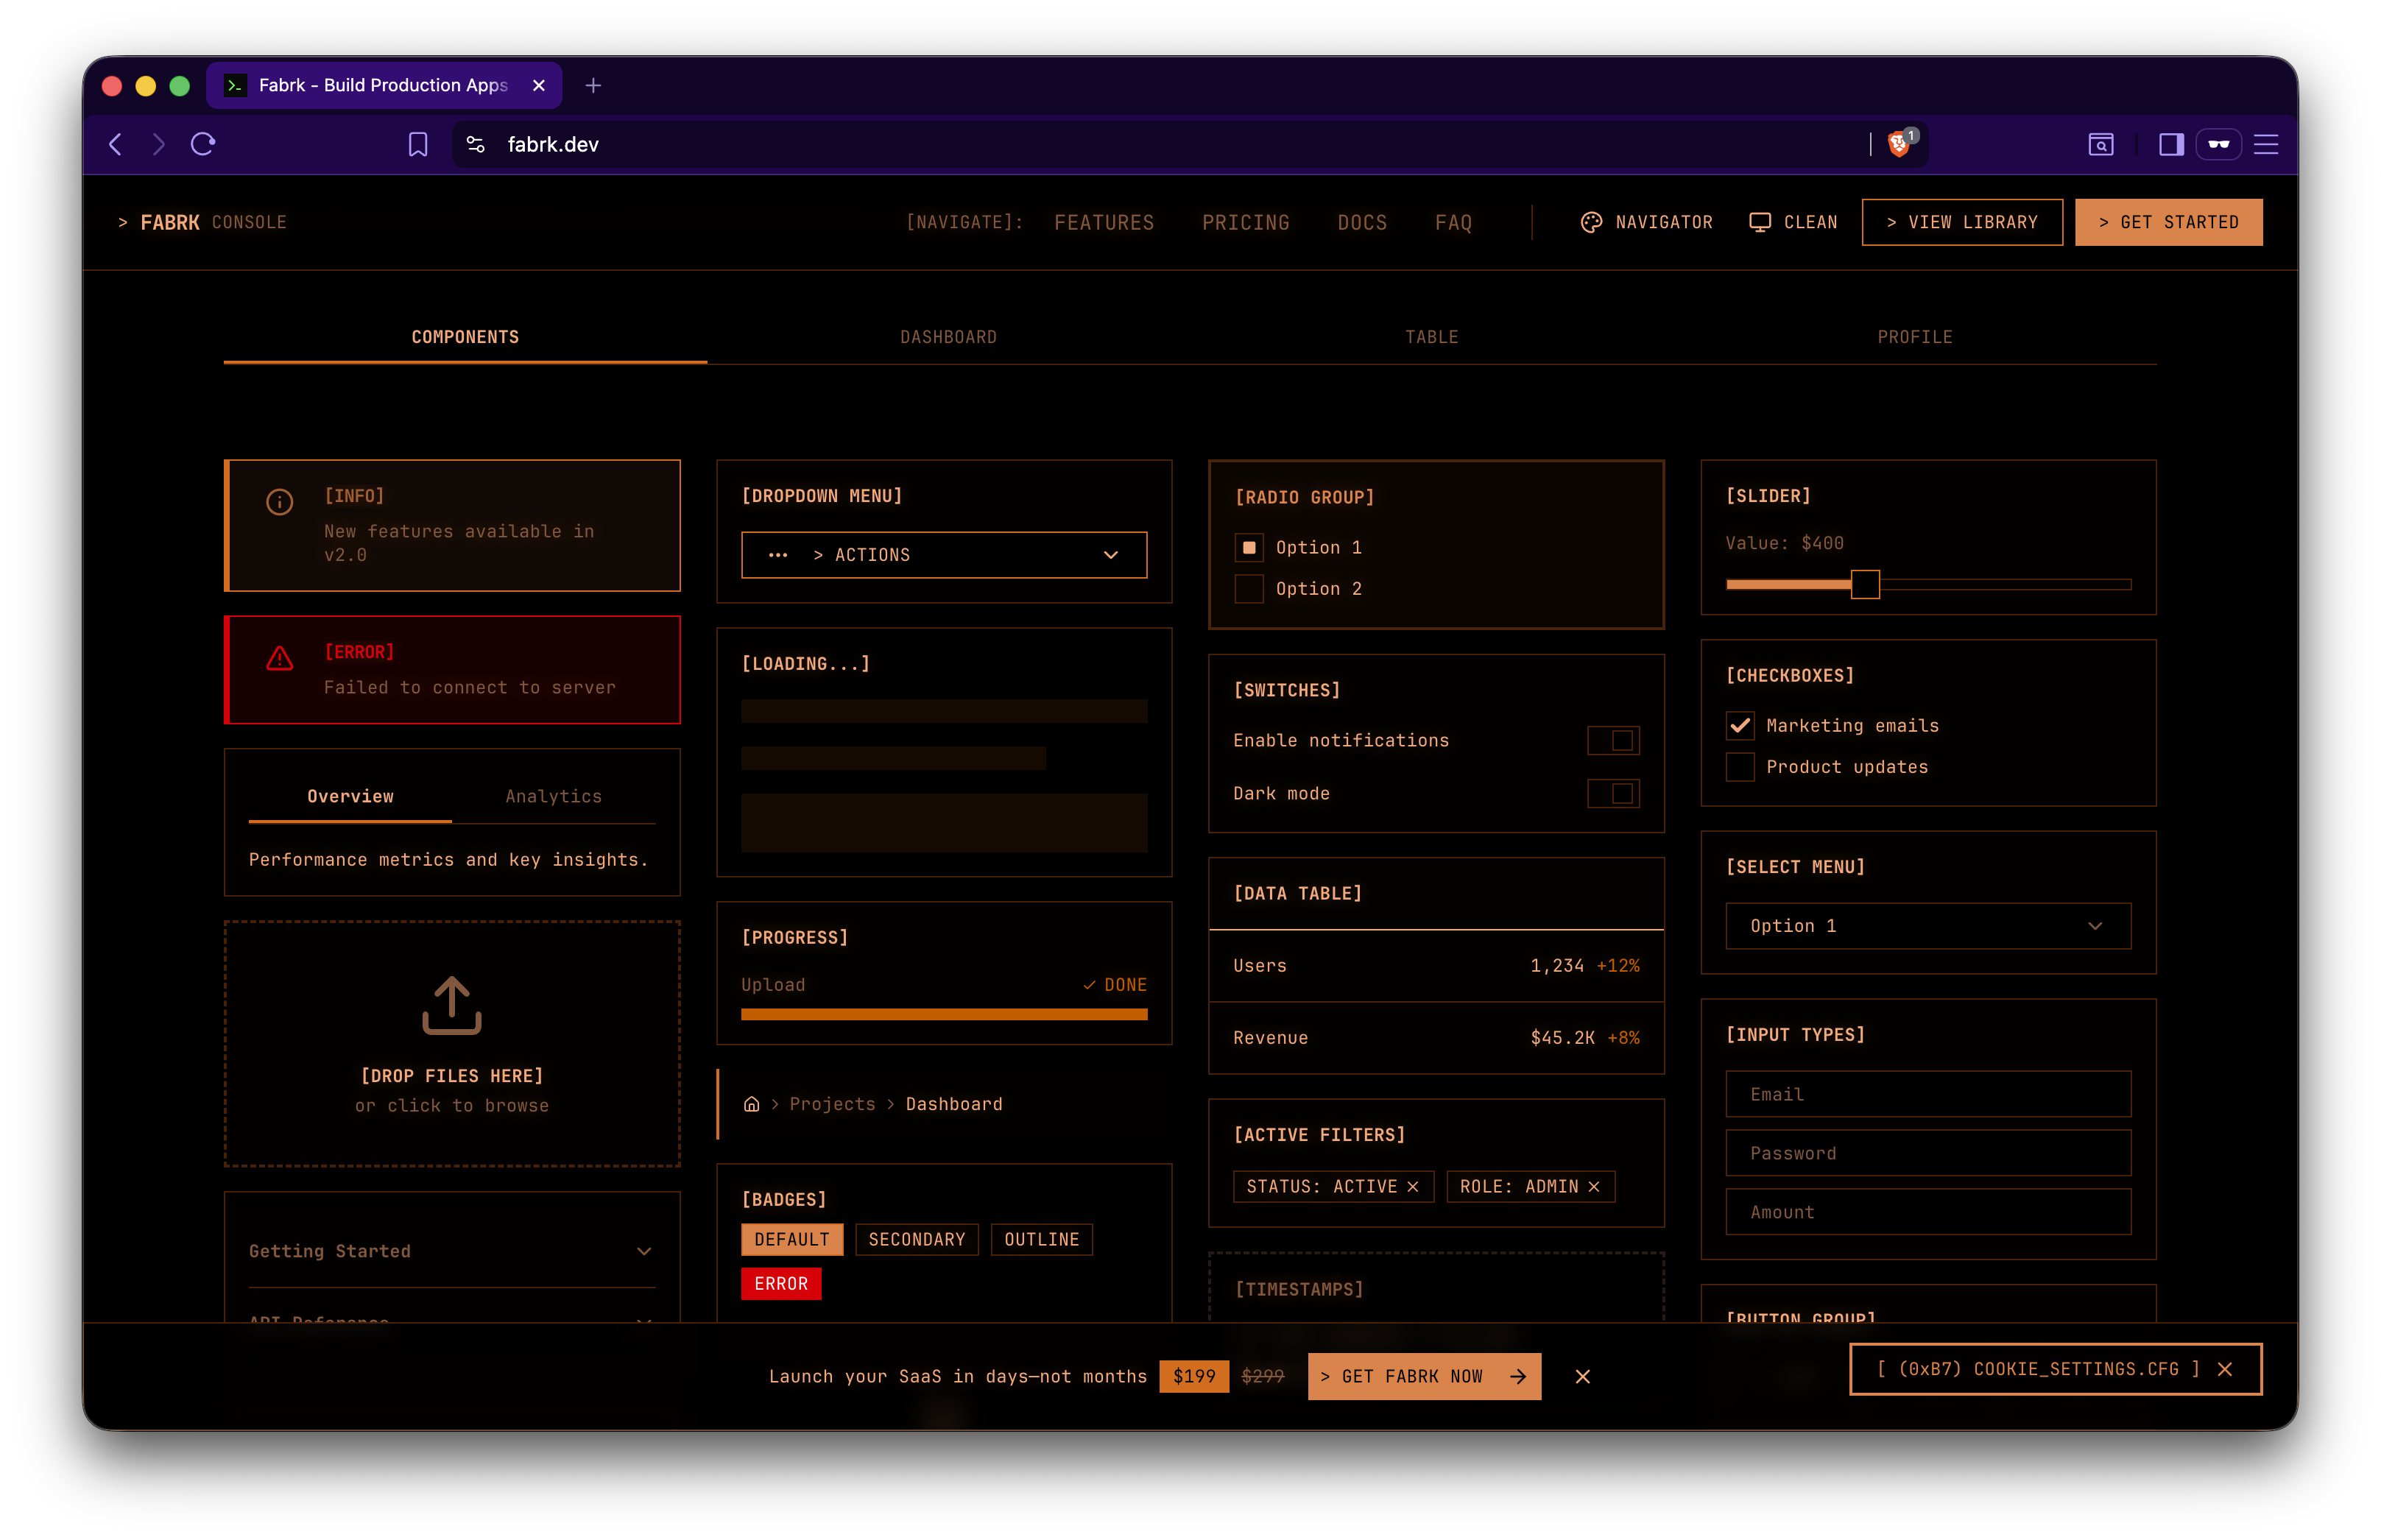
Task: Click the bookmark icon in the address bar
Action: coord(417,144)
